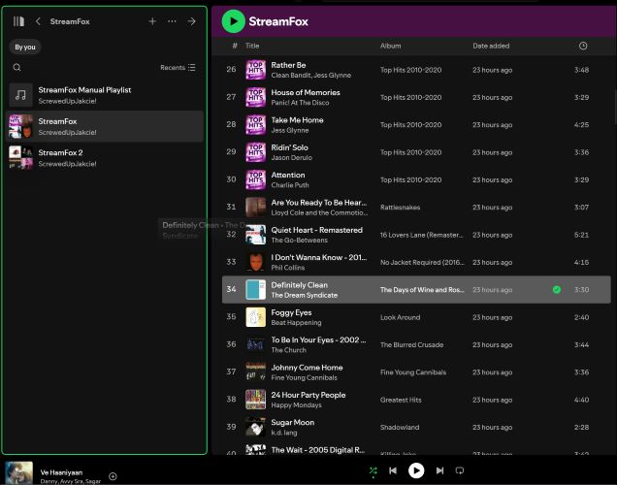This screenshot has width=617, height=485.
Task: Sort tracks by the Title column header
Action: click(x=252, y=46)
